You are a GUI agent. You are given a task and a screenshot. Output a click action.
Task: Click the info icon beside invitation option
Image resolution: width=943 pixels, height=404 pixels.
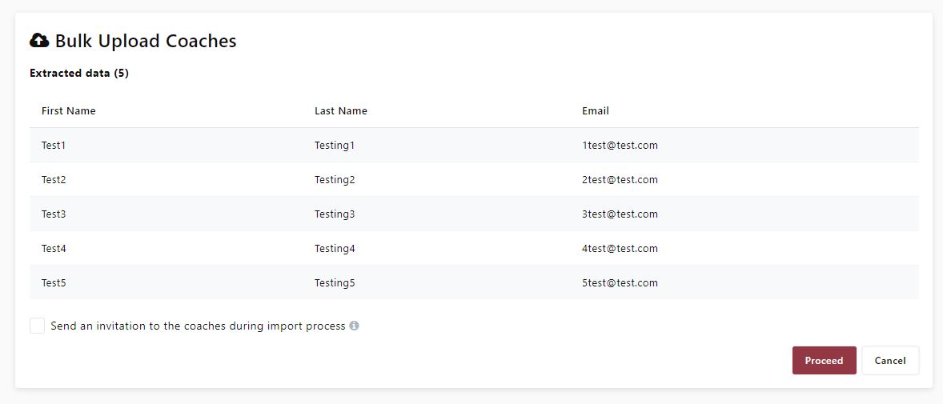coord(354,326)
